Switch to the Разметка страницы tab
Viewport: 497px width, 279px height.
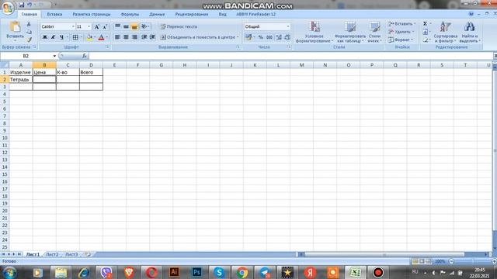coord(92,14)
